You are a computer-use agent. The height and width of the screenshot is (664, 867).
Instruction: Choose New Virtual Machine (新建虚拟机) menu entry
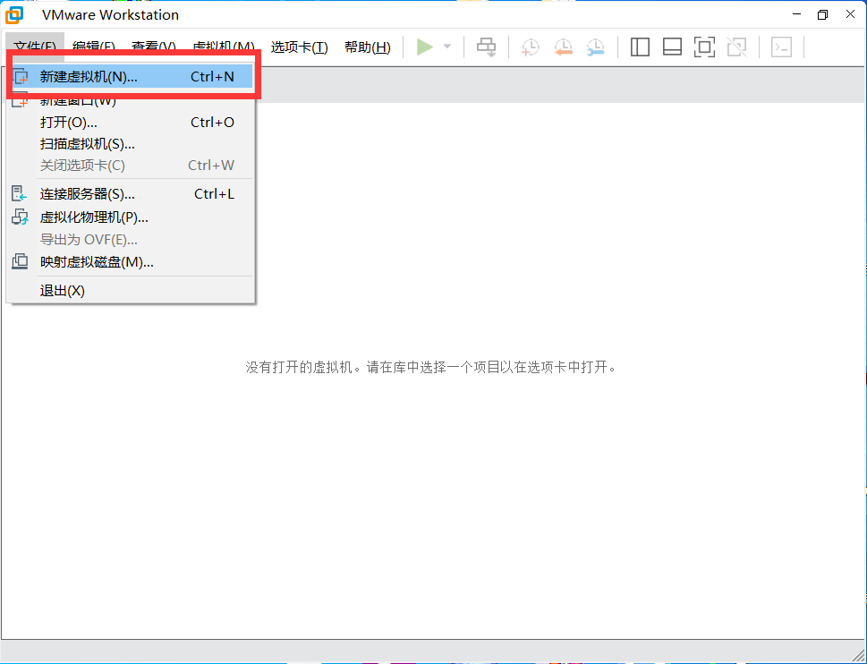(131, 77)
